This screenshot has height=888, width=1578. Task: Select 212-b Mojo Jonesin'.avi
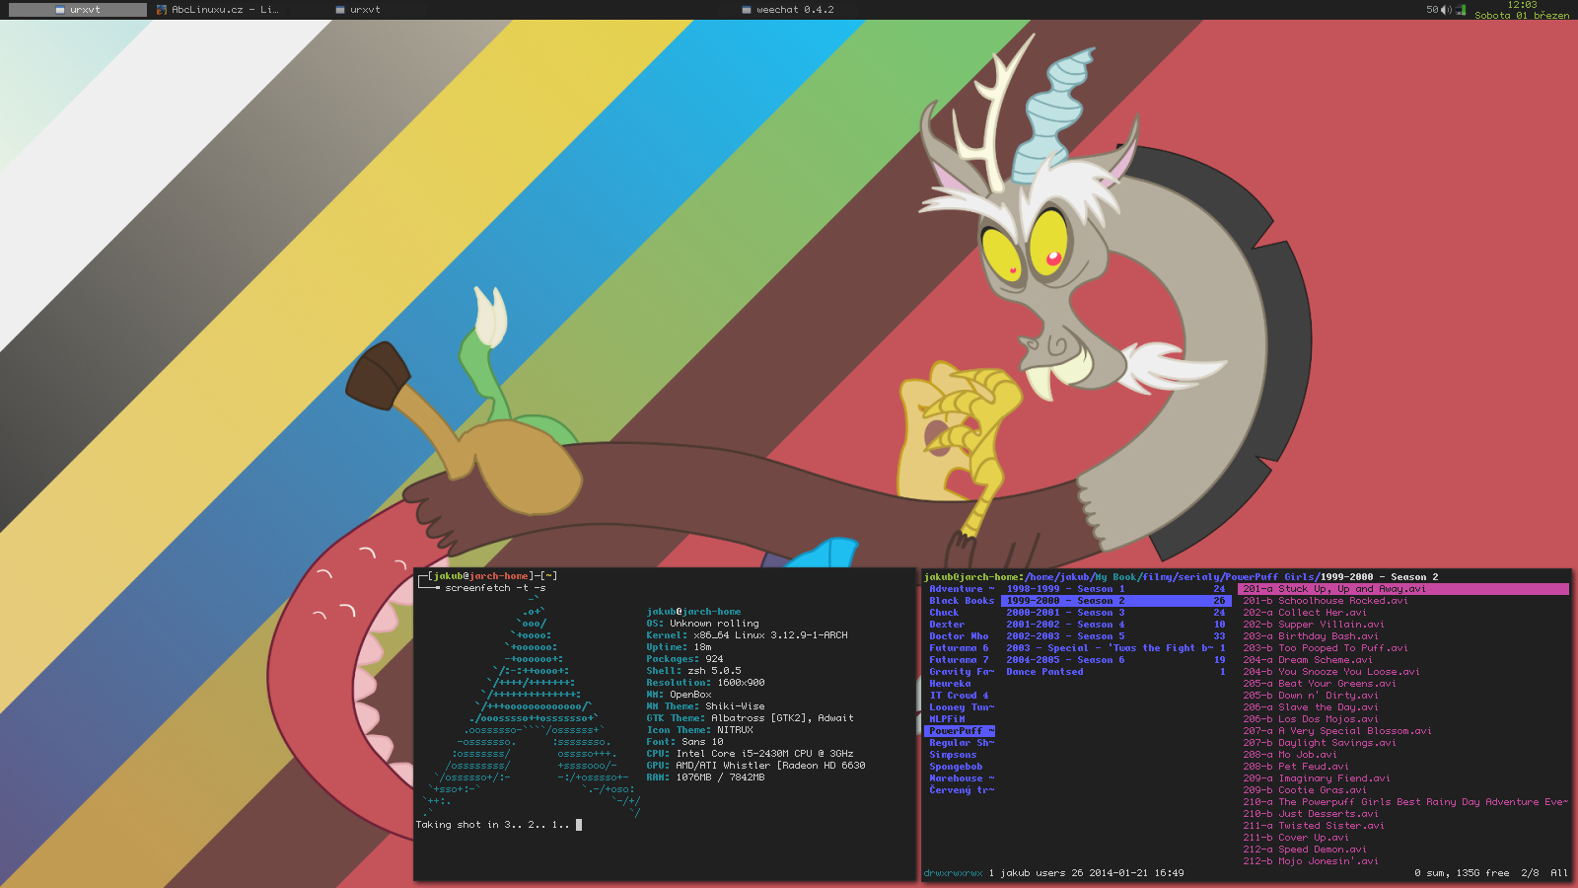pyautogui.click(x=1310, y=861)
